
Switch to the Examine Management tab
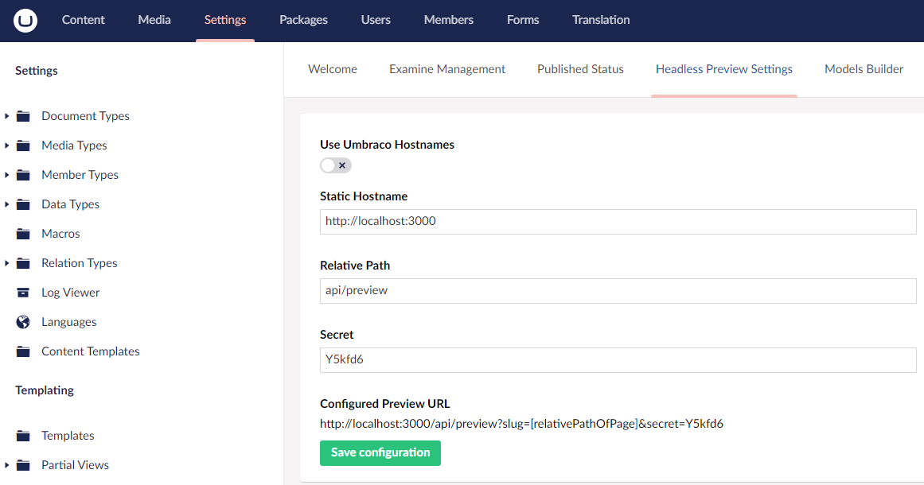(447, 69)
